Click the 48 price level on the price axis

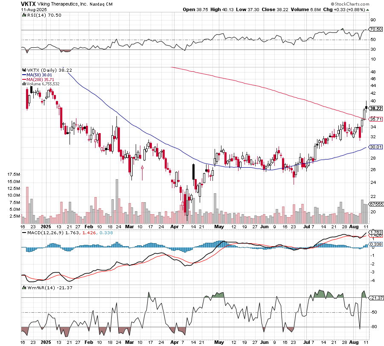pos(373,72)
